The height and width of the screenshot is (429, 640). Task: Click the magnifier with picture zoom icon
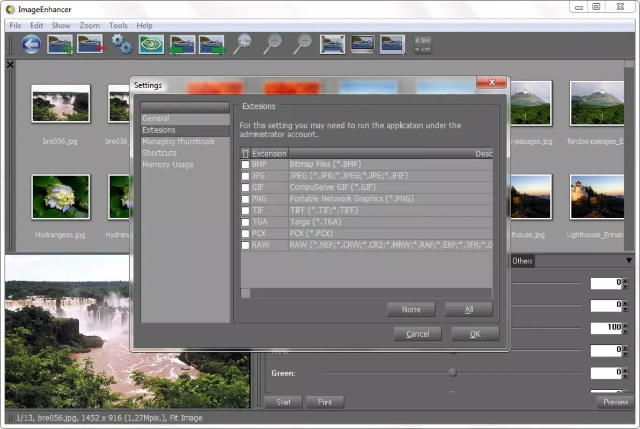(242, 45)
